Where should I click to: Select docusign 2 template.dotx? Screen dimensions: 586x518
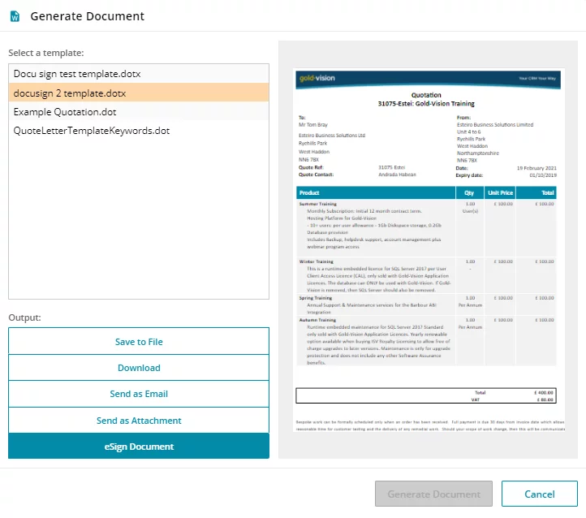pos(139,93)
